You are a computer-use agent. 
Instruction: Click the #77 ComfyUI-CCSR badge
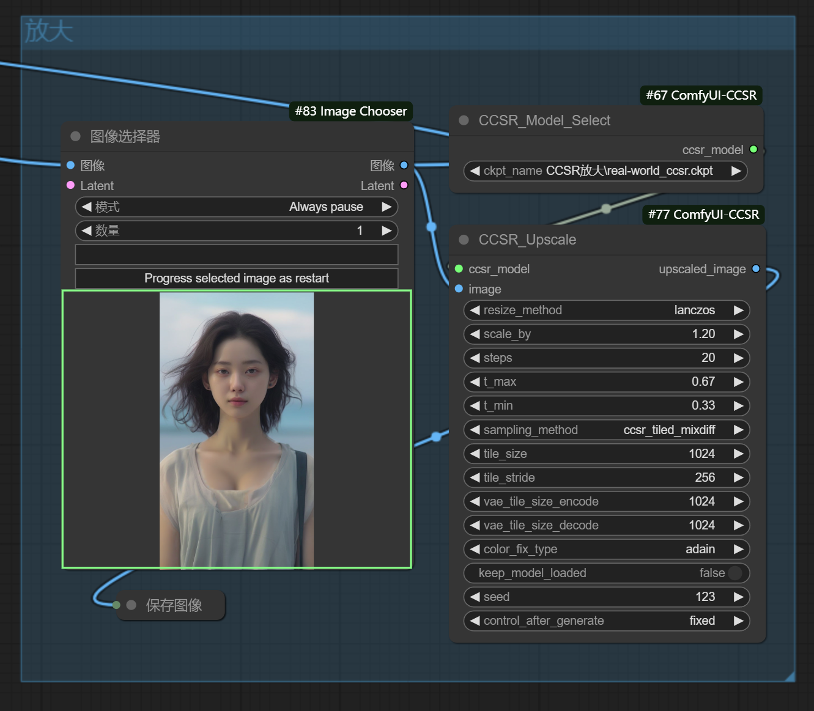tap(703, 215)
